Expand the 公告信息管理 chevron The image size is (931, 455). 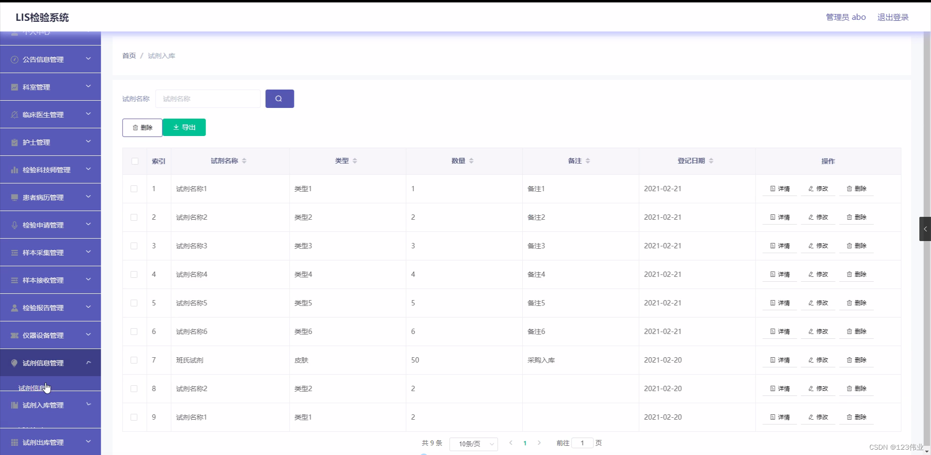89,59
